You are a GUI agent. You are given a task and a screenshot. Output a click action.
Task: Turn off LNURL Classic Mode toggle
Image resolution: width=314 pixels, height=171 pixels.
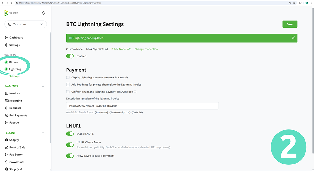[70, 145]
